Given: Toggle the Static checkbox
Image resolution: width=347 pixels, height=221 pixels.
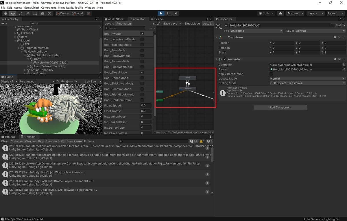Looking at the screenshot, I should coord(333,25).
